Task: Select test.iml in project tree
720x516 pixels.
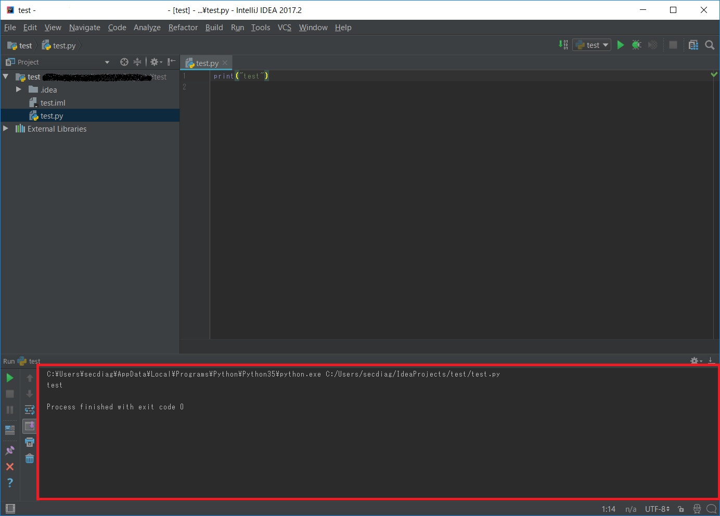Action: coord(53,103)
